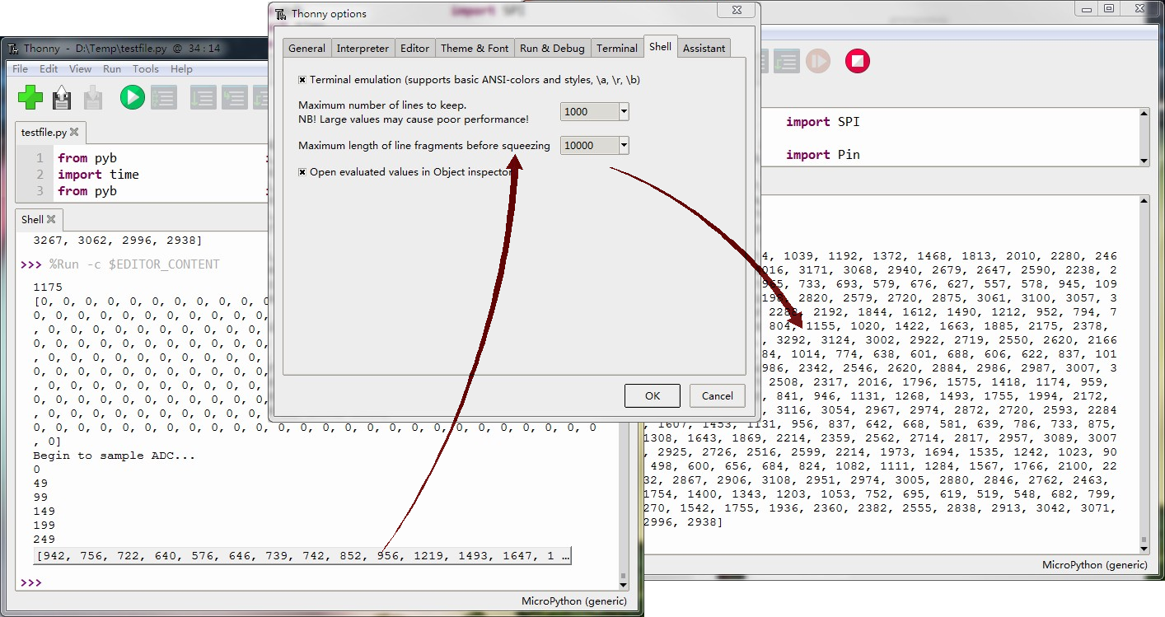This screenshot has width=1165, height=617.
Task: Switch to the Run & Debug tab
Action: pyautogui.click(x=552, y=49)
